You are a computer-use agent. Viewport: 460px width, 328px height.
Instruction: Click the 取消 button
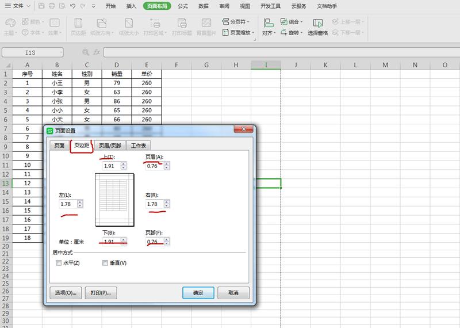click(233, 293)
